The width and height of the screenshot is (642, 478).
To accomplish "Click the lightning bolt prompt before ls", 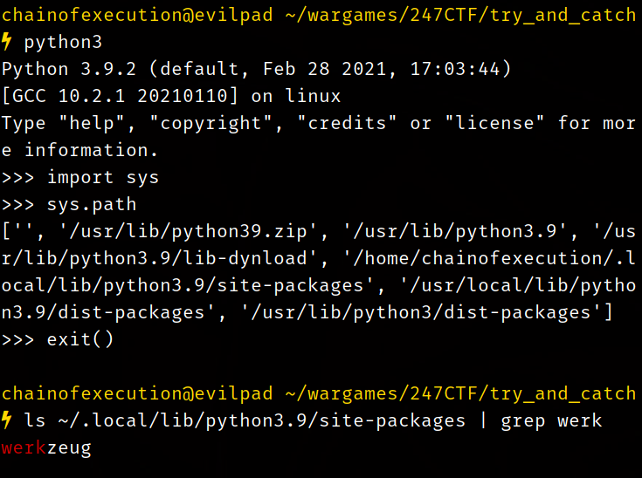I will (x=6, y=420).
